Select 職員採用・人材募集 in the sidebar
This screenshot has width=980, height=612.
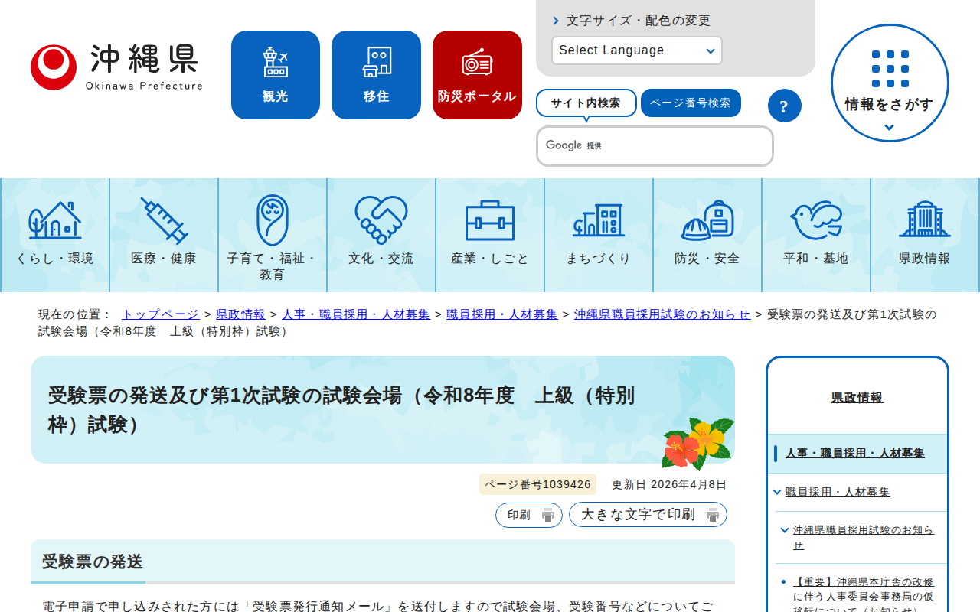point(838,492)
